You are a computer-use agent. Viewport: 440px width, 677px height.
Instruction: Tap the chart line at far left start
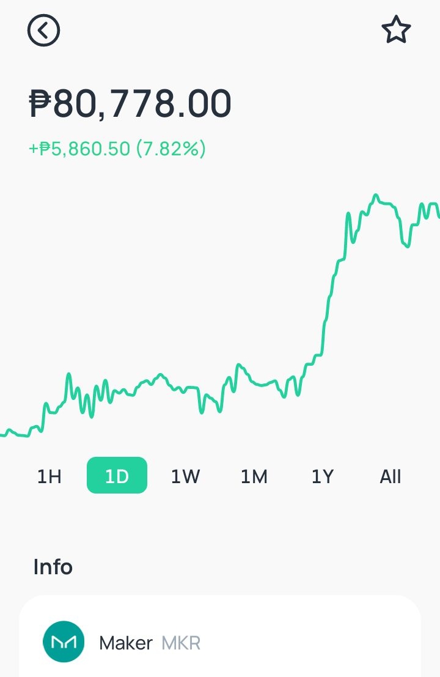(x=4, y=434)
